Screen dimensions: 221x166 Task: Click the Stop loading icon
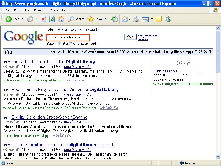point(43,19)
